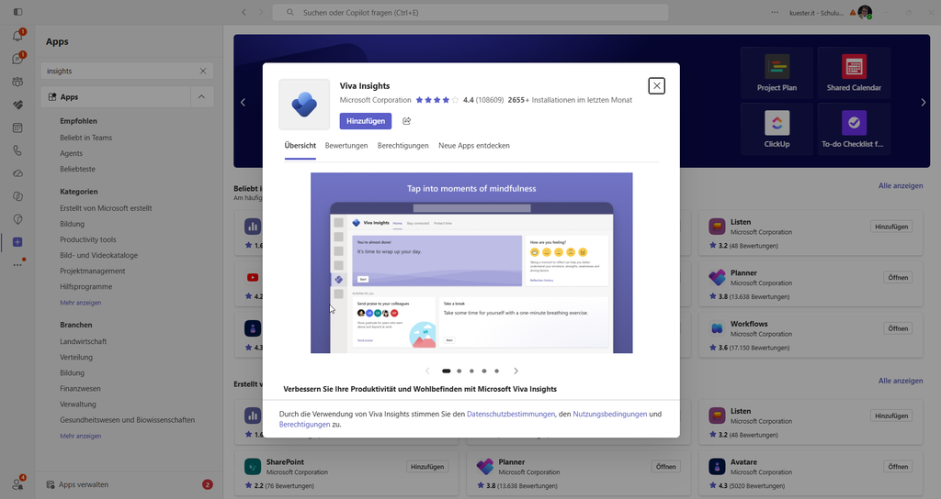Select Empfohlen in the left list

[79, 121]
